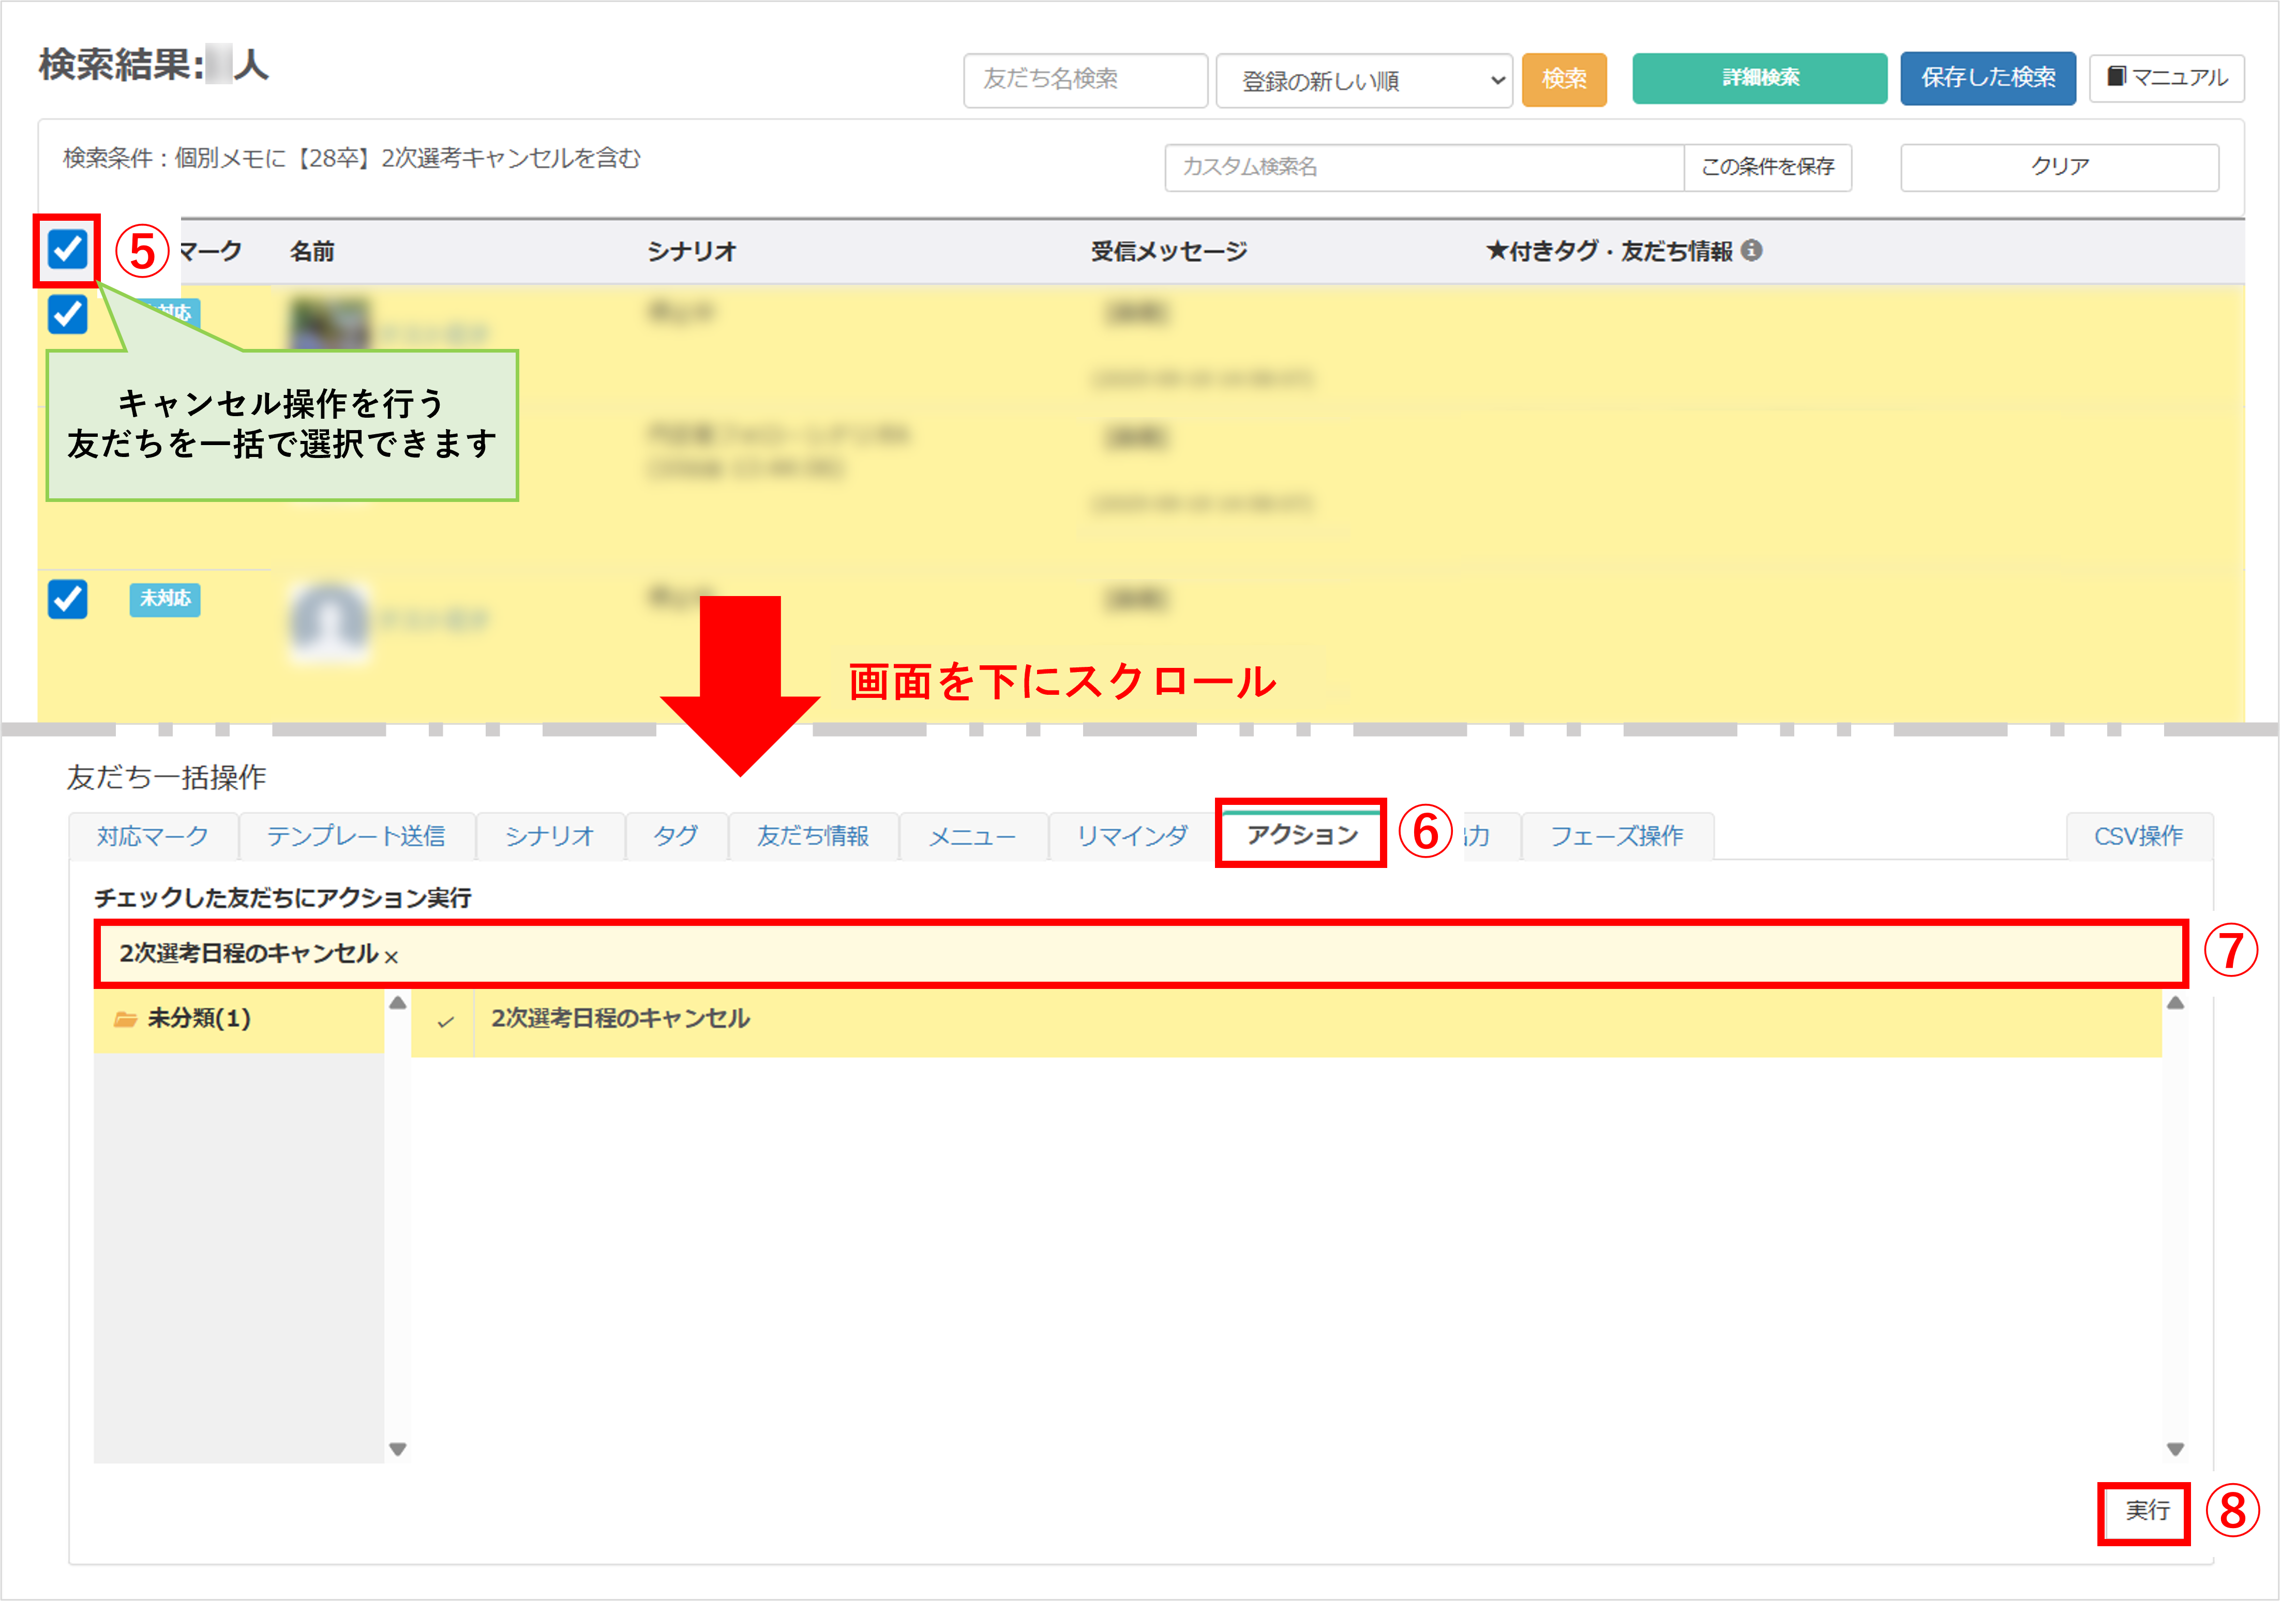The image size is (2296, 1601).
Task: Open the CSV操作 tab
Action: coord(2138,835)
